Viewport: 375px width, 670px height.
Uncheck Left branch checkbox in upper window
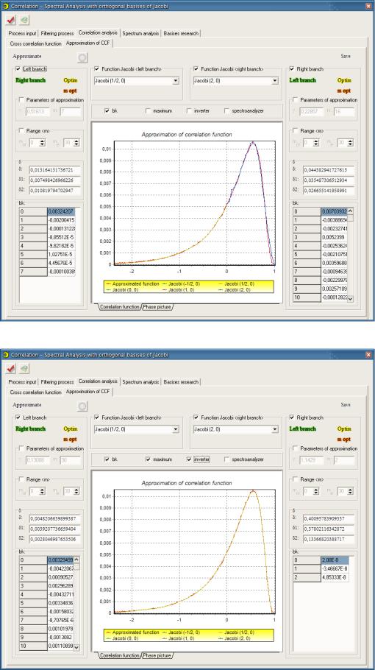click(18, 68)
